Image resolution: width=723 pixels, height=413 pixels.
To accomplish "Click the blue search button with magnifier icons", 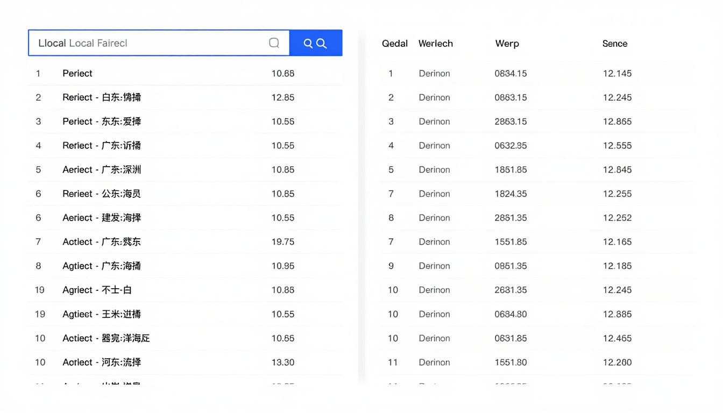I will tap(316, 43).
